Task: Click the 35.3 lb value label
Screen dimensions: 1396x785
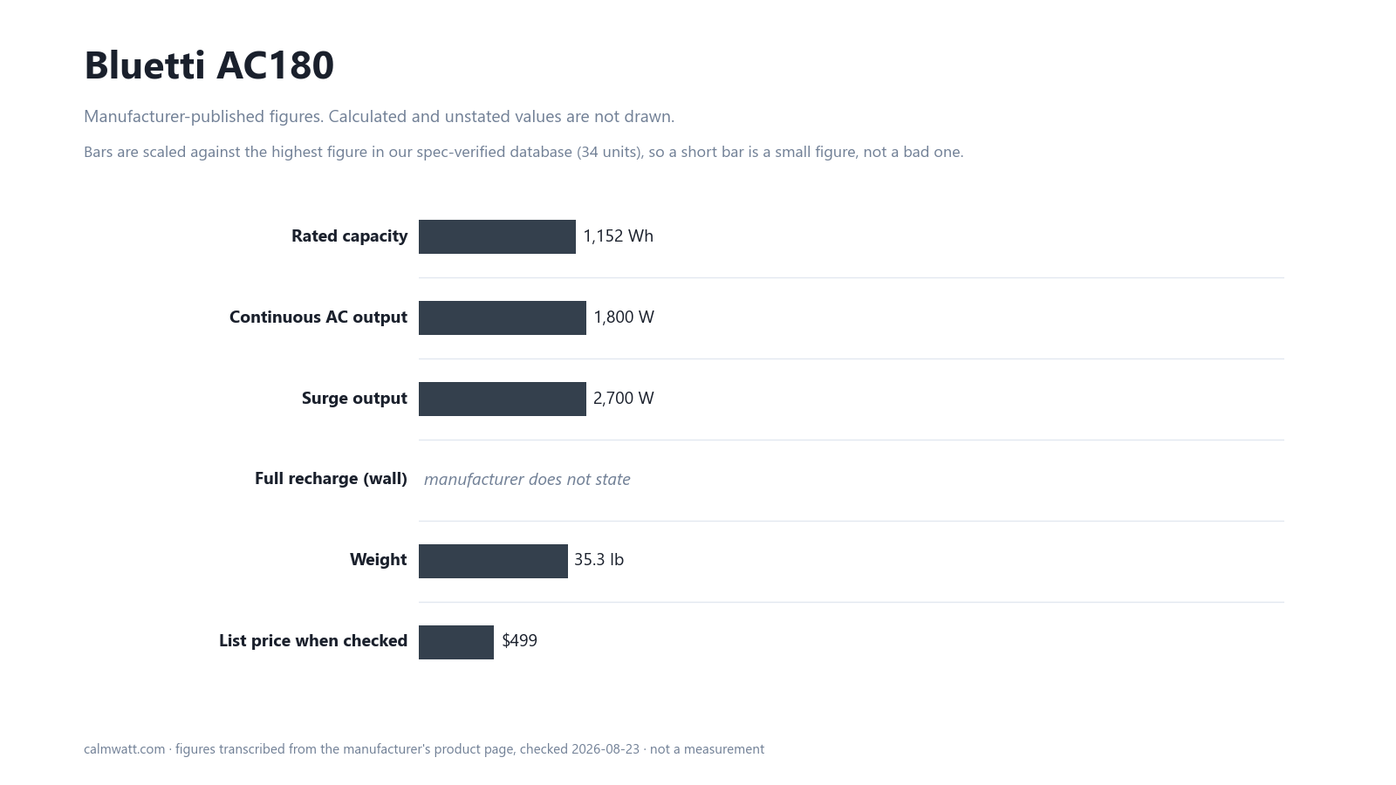Action: pyautogui.click(x=599, y=560)
